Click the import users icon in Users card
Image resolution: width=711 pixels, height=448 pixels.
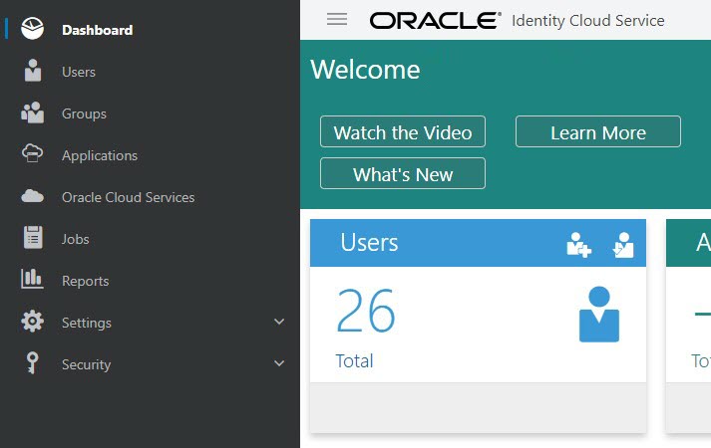623,244
